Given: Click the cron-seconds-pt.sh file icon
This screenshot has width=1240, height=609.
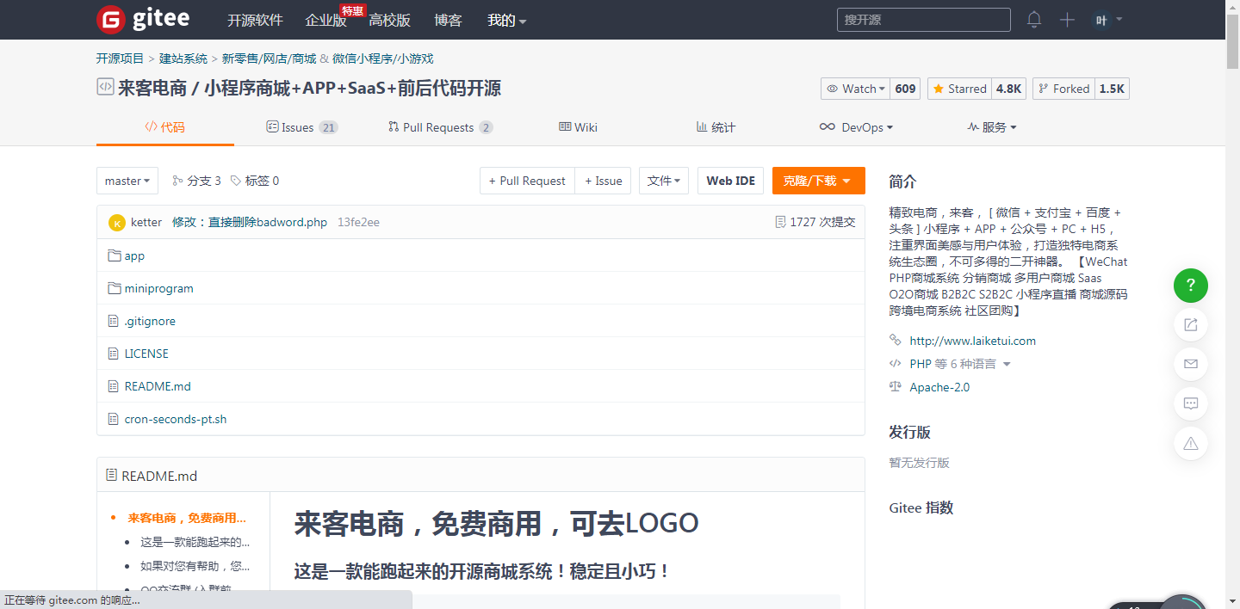Looking at the screenshot, I should coord(113,419).
